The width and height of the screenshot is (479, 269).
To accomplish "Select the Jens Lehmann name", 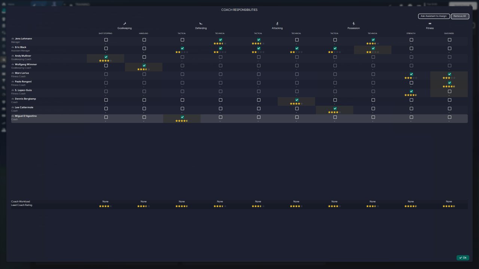I will click(x=24, y=39).
